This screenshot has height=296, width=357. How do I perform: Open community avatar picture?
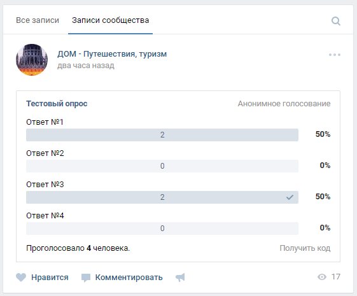(x=32, y=60)
